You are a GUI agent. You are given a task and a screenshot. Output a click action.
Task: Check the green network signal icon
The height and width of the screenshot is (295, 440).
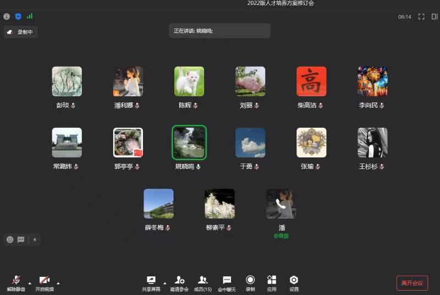[x=30, y=17]
